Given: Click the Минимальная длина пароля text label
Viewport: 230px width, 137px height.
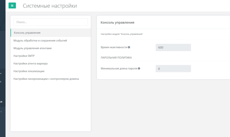Looking at the screenshot, I should (x=119, y=68).
